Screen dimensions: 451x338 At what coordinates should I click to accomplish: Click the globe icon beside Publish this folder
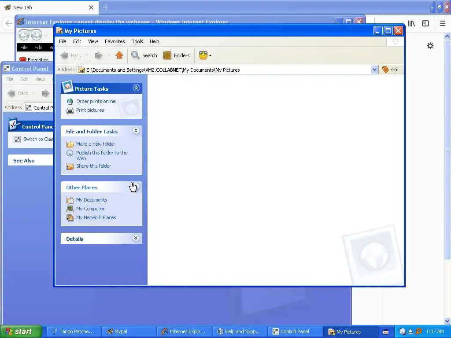(70, 153)
